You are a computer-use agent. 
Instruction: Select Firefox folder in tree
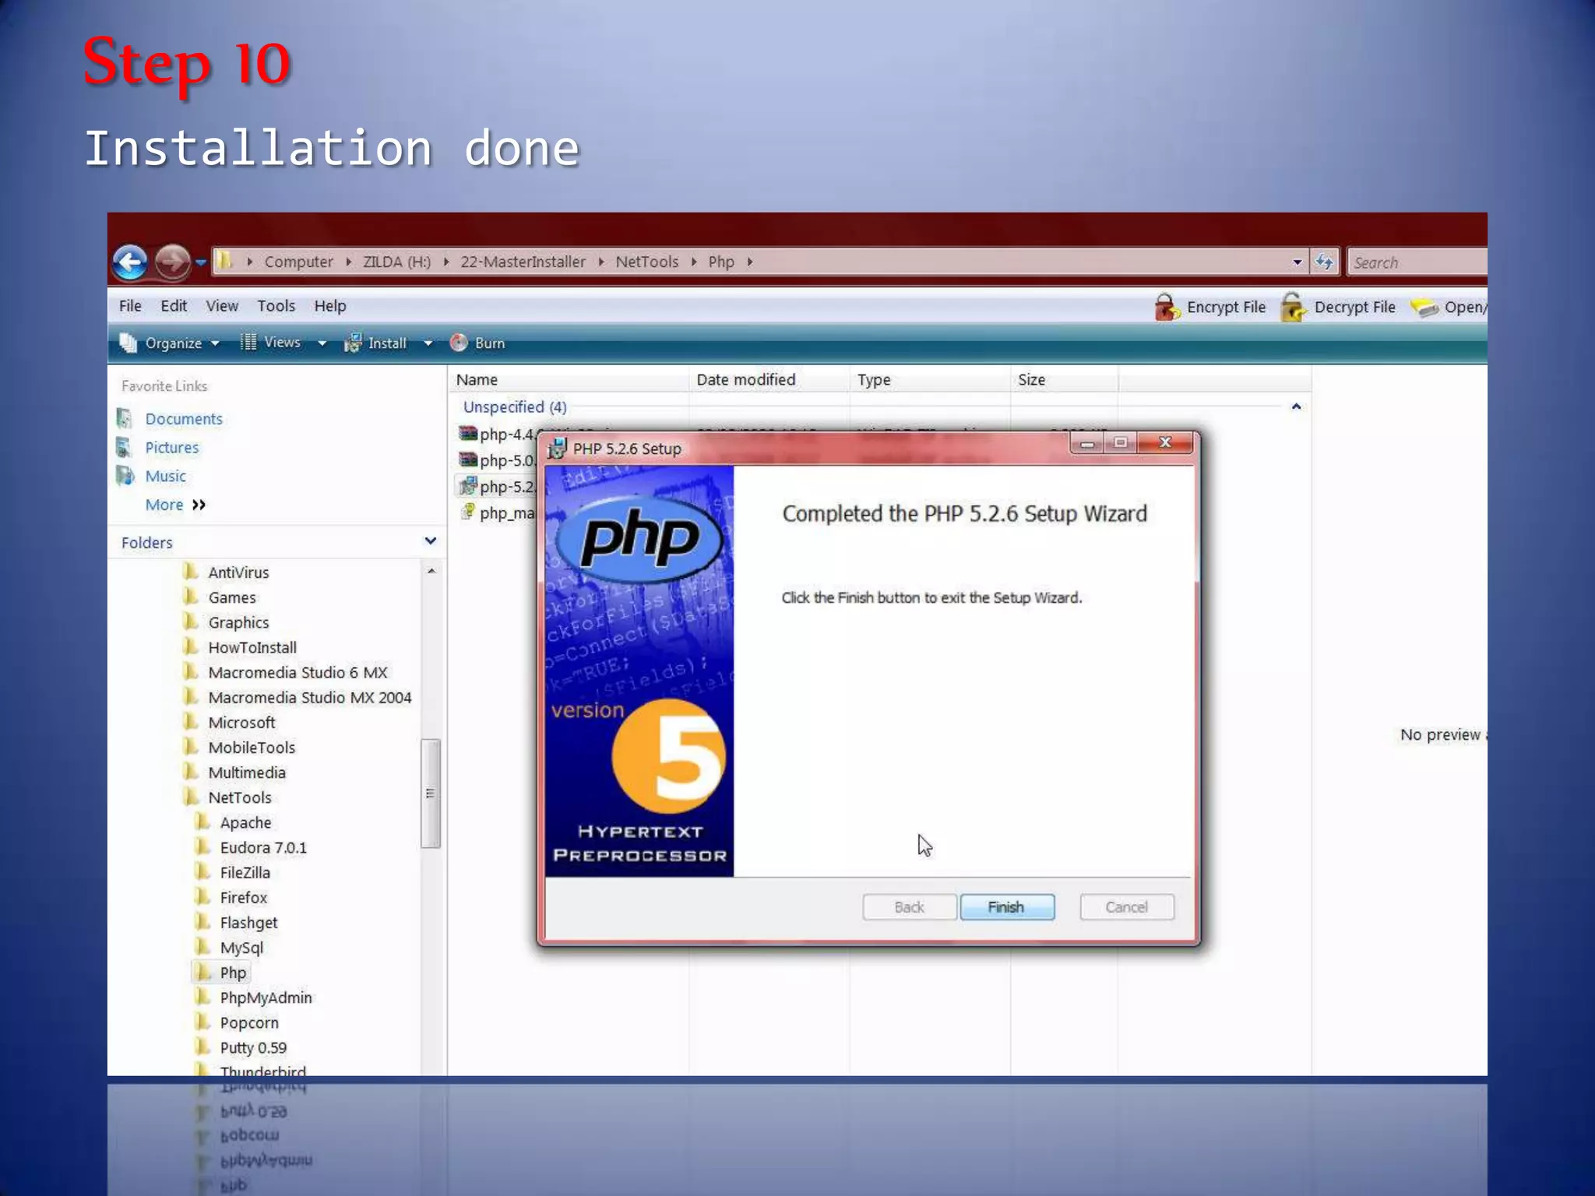coord(243,897)
